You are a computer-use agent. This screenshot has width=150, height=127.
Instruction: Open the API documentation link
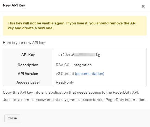click(90, 74)
